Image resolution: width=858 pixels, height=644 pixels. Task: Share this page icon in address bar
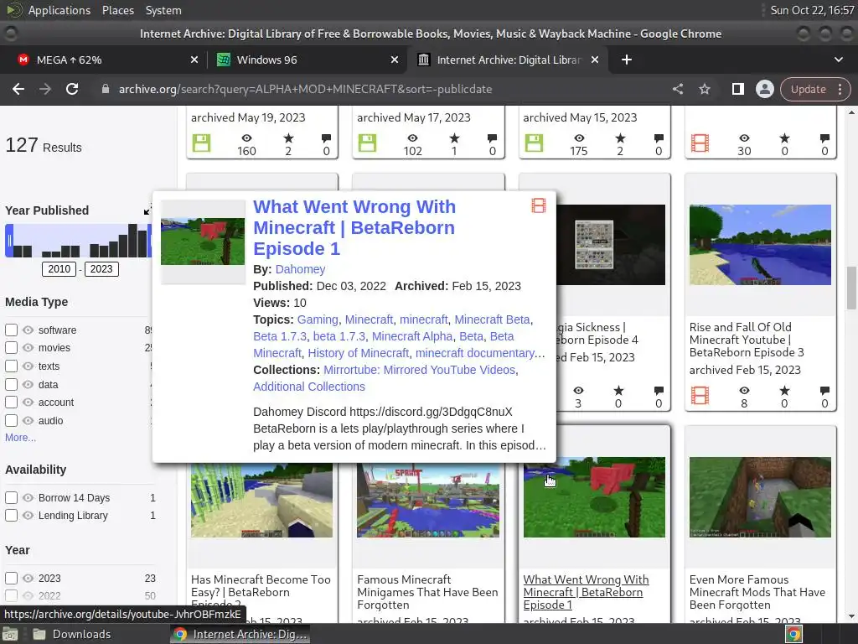[677, 89]
